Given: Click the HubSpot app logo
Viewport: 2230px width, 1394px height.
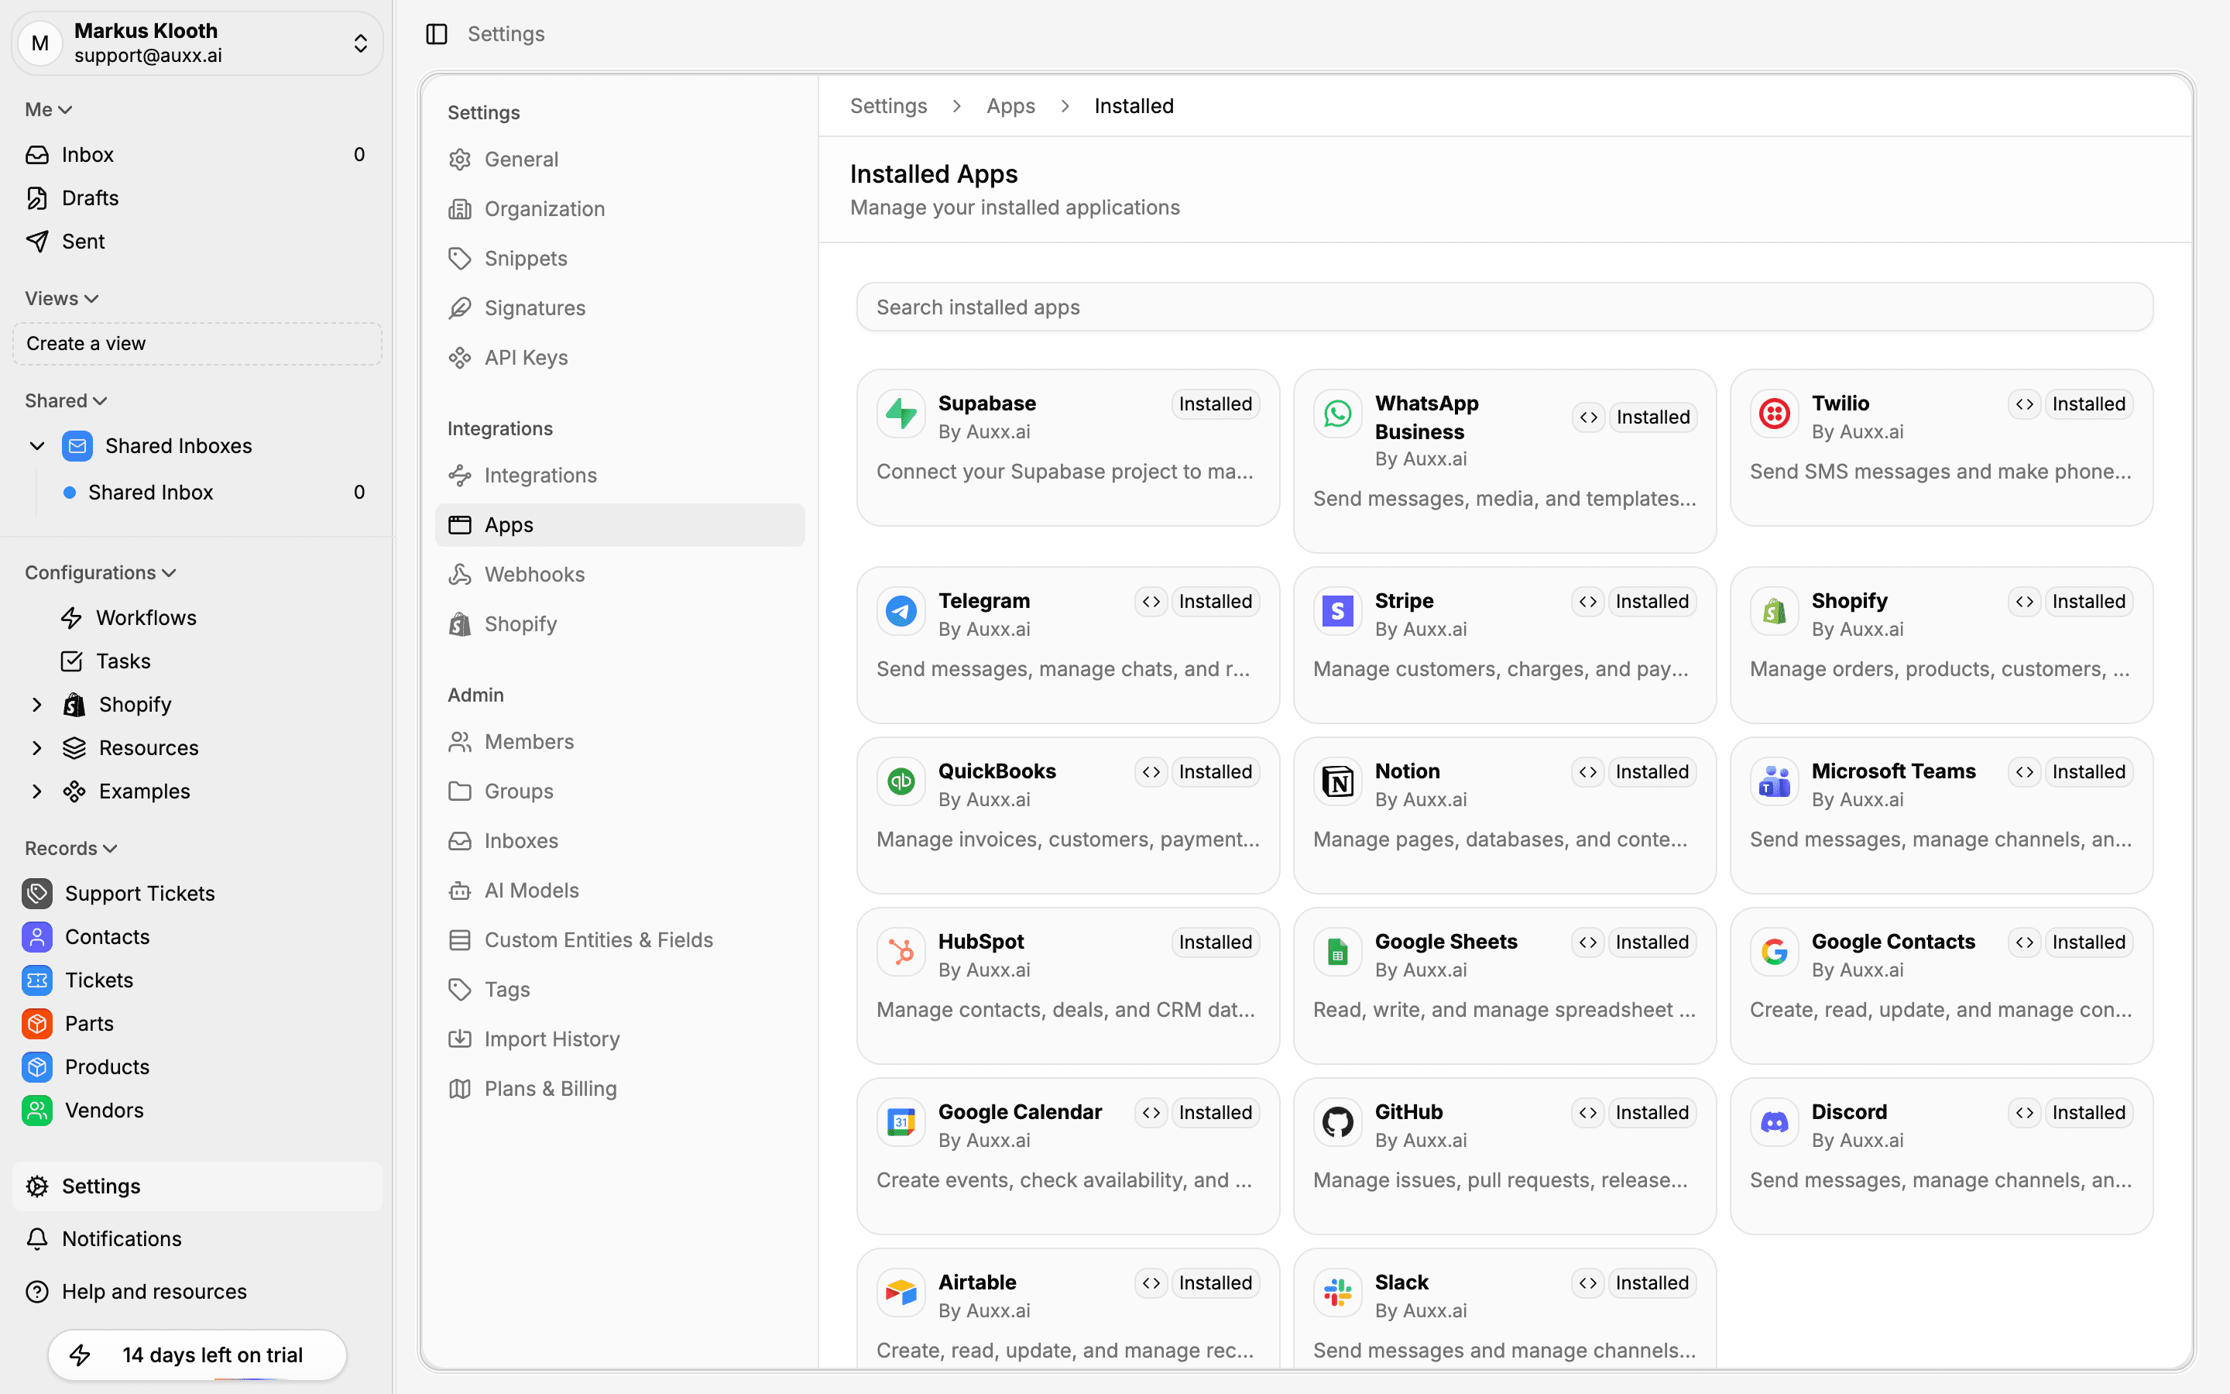Looking at the screenshot, I should click(901, 953).
